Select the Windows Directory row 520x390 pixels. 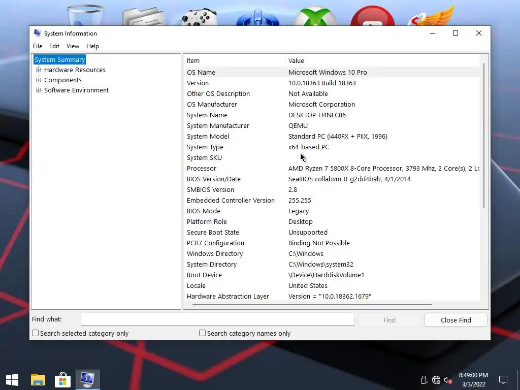[x=332, y=254]
